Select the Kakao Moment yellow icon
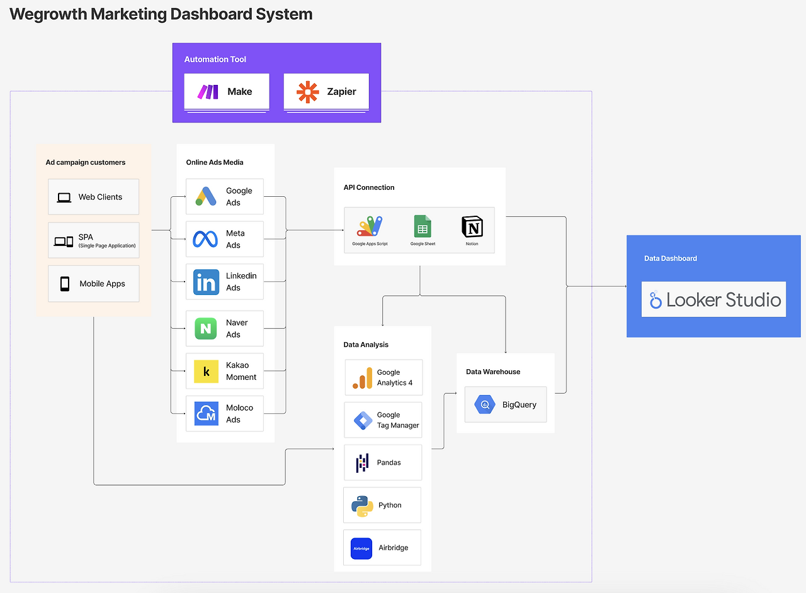The image size is (806, 593). click(206, 371)
